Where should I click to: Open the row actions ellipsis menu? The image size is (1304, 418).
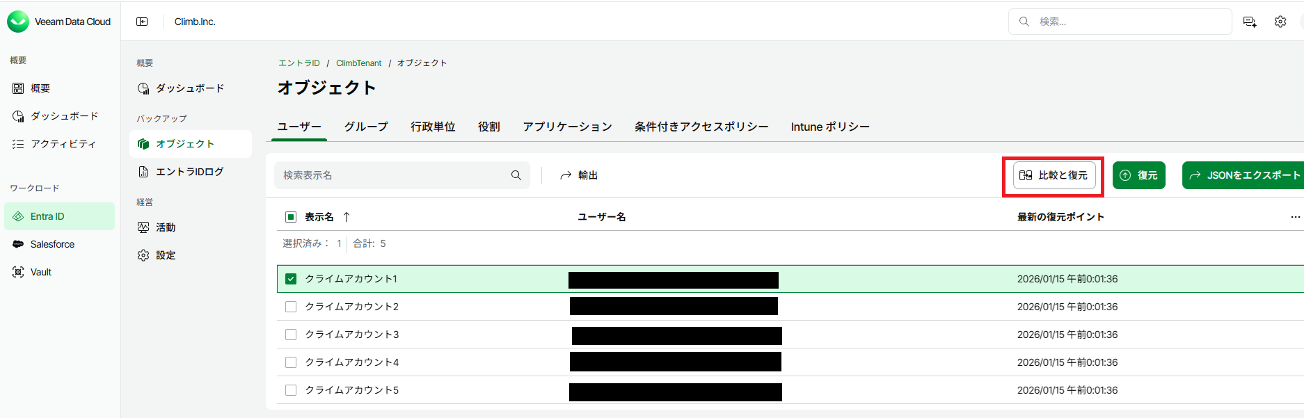pos(1295,216)
